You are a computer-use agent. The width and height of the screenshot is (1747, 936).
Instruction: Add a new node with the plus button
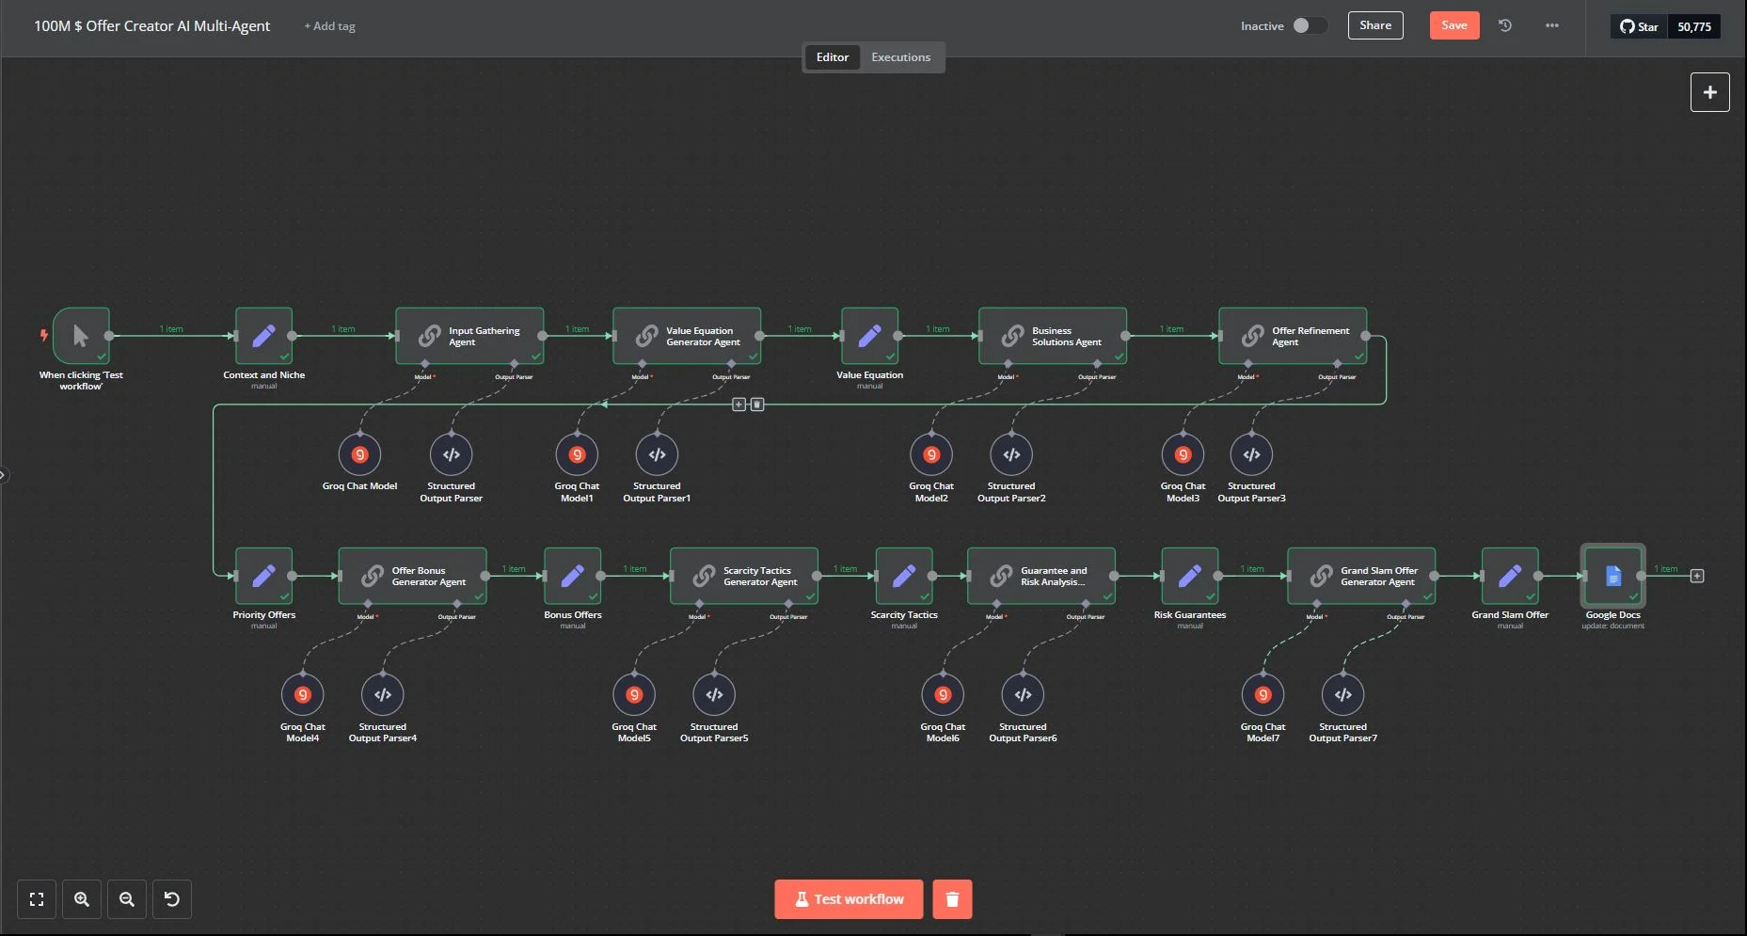coord(1709,92)
